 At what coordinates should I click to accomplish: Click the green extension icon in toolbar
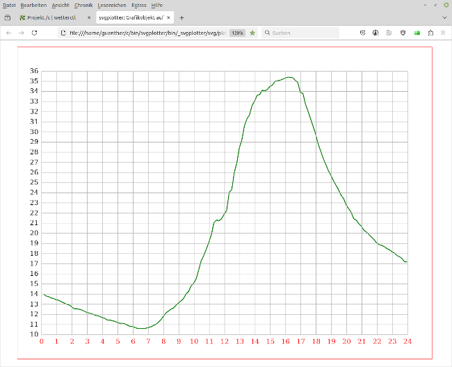pos(417,33)
